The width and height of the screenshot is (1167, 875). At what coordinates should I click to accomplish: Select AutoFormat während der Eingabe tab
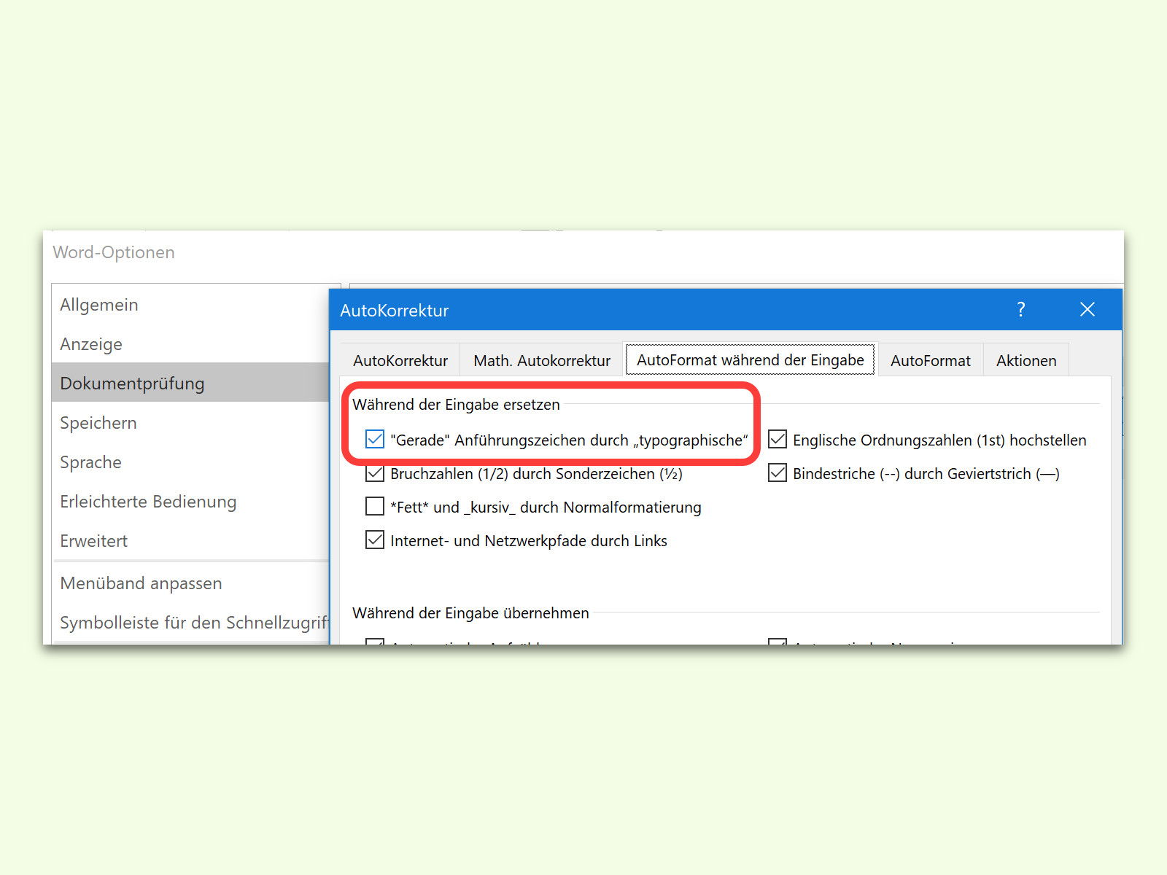coord(750,359)
